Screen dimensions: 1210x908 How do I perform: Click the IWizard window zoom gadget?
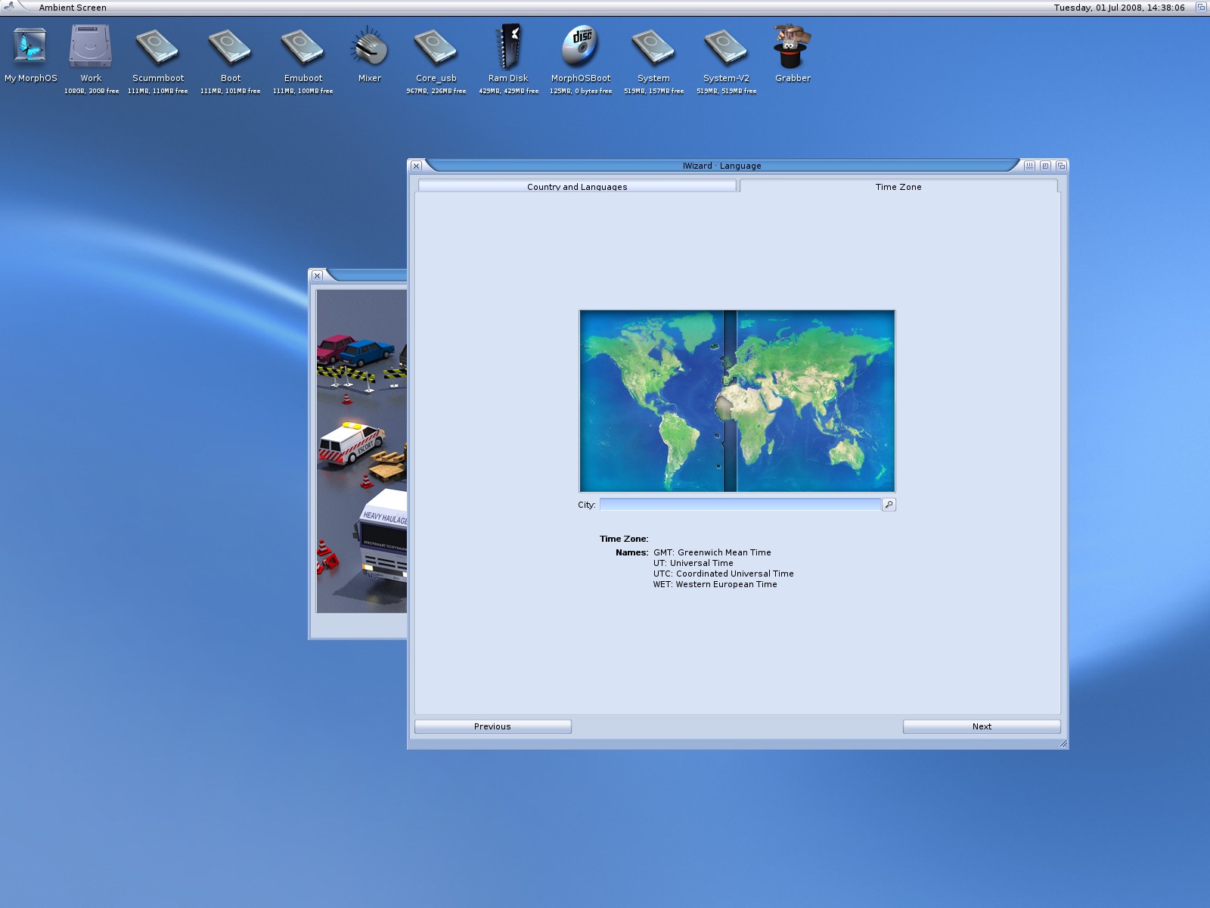coord(1045,166)
